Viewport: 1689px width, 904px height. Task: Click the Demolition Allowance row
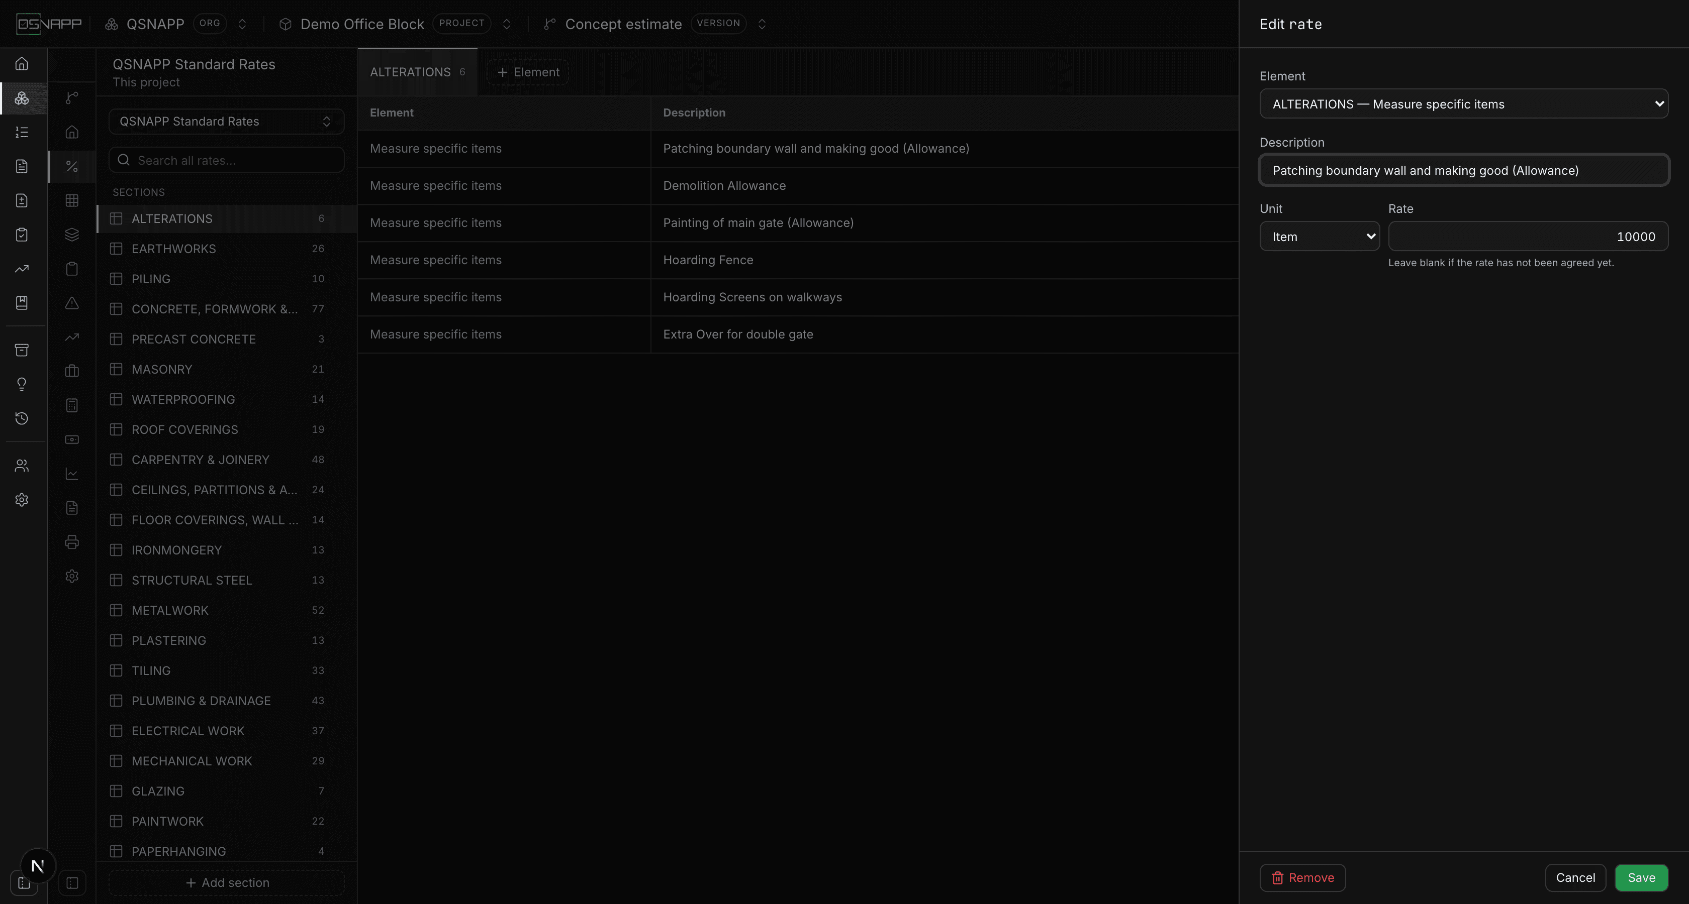point(797,186)
